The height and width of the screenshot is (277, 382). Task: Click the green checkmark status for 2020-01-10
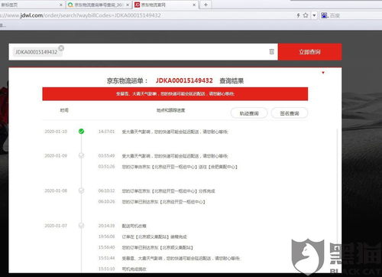pos(81,132)
